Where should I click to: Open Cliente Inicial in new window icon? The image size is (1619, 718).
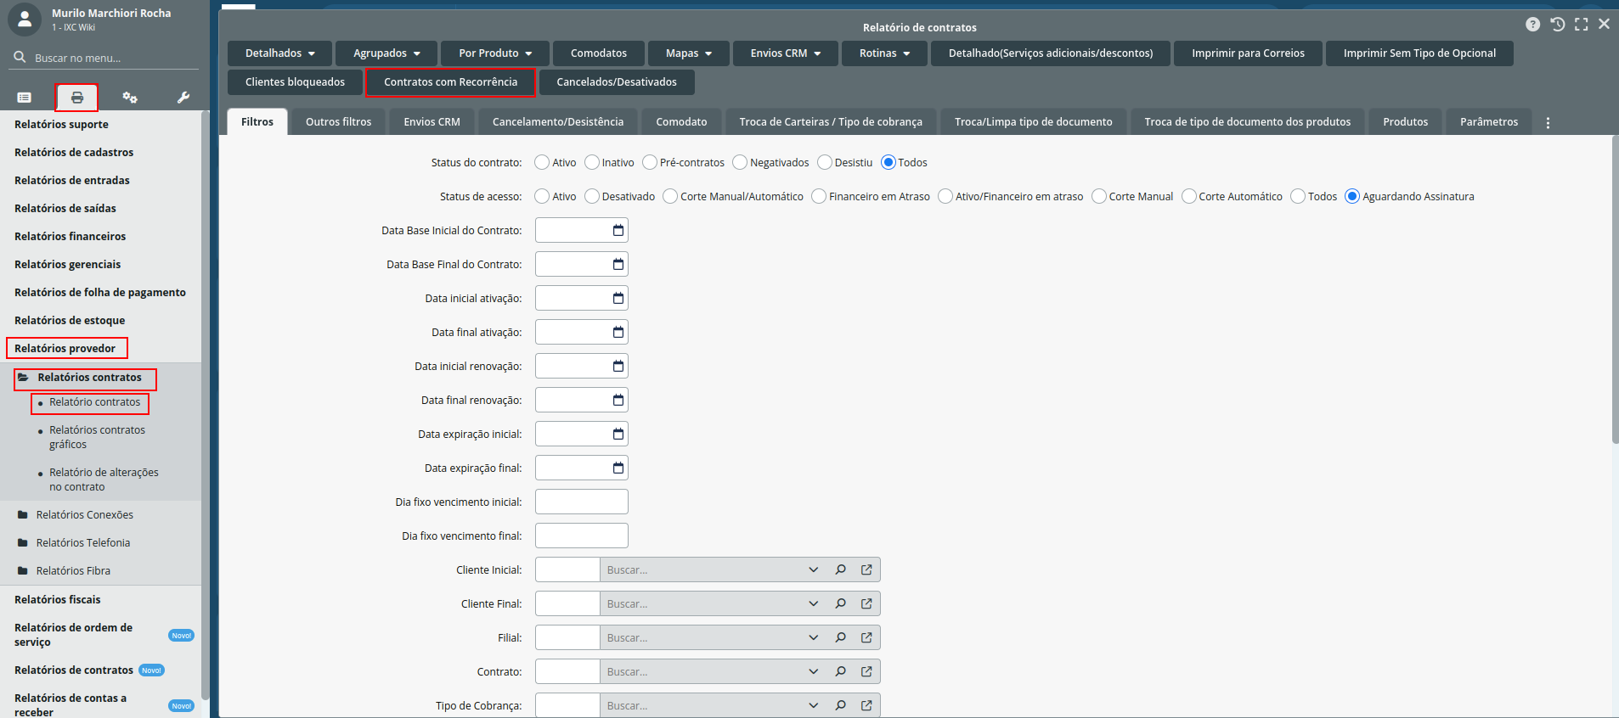866,569
